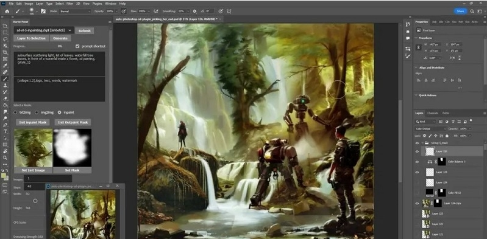
Task: Open symmetry paint options butterfly icon
Action: point(229,11)
